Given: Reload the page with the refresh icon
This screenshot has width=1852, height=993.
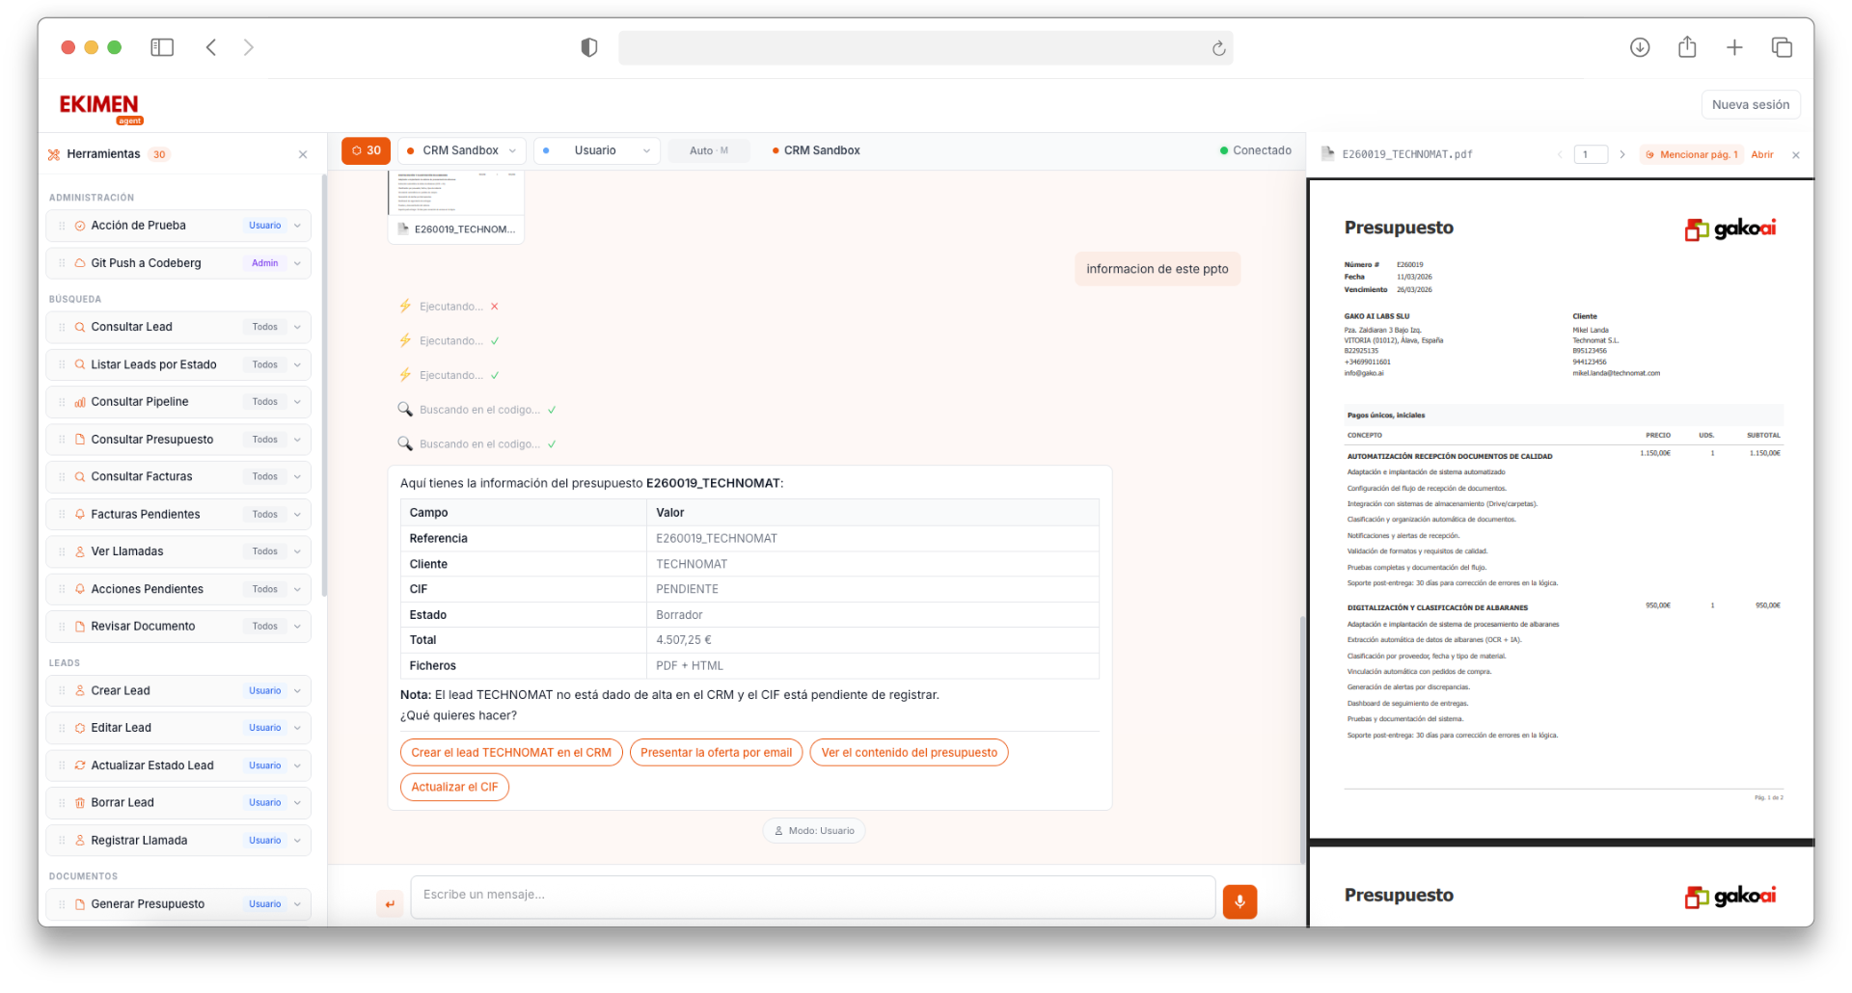Looking at the screenshot, I should pos(1218,48).
